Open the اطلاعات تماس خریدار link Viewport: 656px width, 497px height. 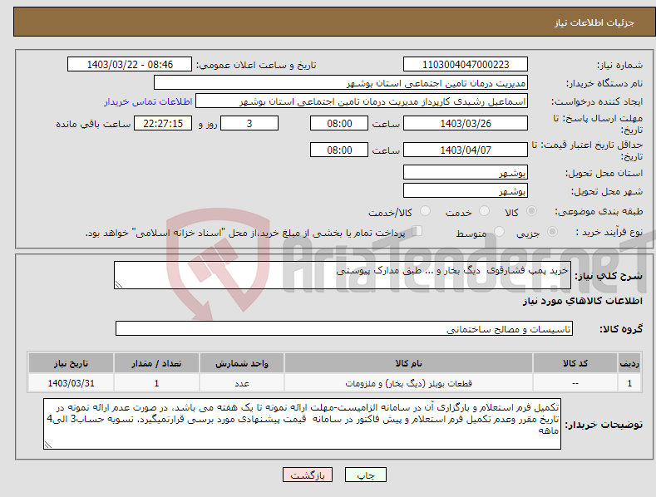148,101
